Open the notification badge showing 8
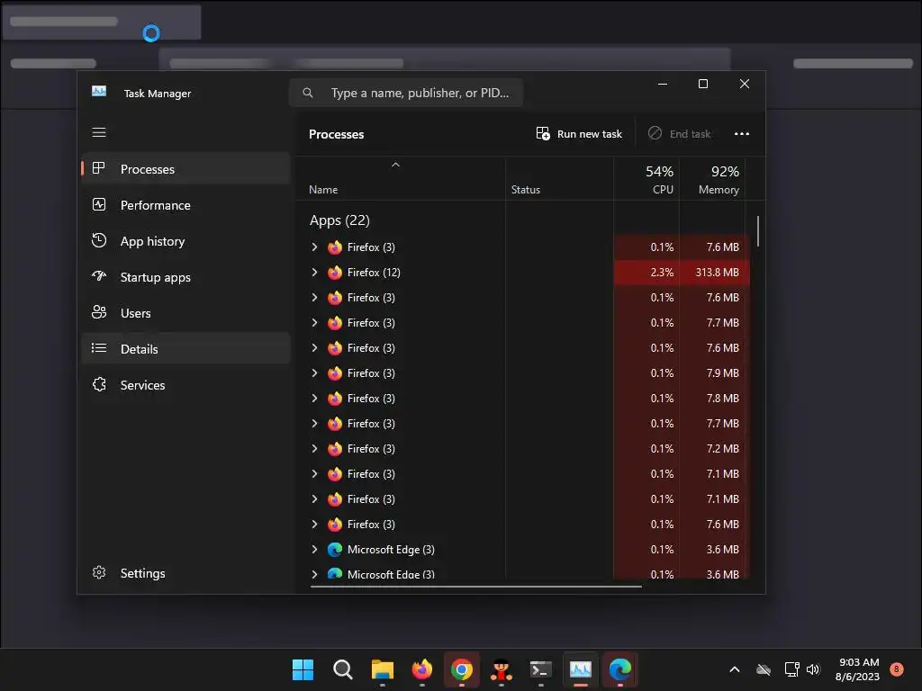Screen dimensions: 922x691 click(x=897, y=669)
